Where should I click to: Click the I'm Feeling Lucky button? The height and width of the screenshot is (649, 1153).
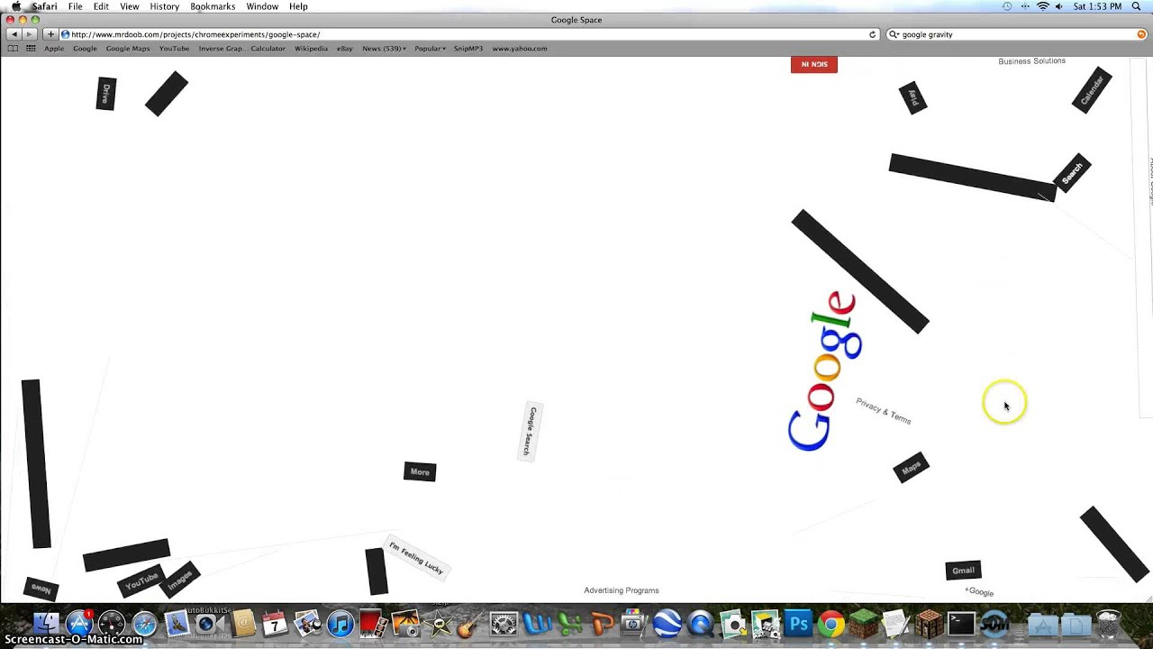[416, 557]
